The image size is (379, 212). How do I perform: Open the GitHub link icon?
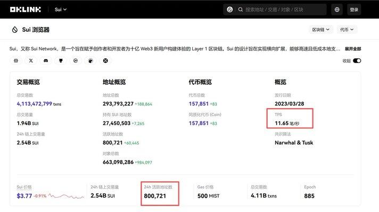61,60
